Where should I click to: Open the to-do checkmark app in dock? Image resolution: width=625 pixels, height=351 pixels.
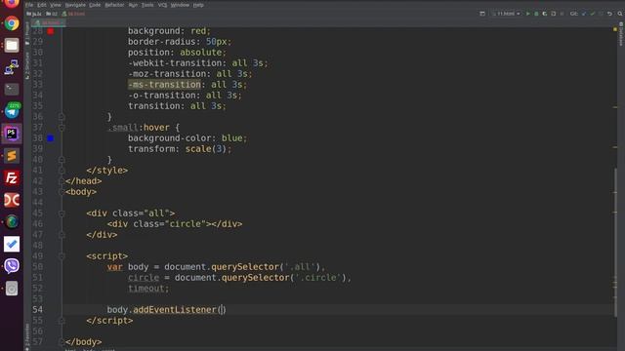(12, 244)
